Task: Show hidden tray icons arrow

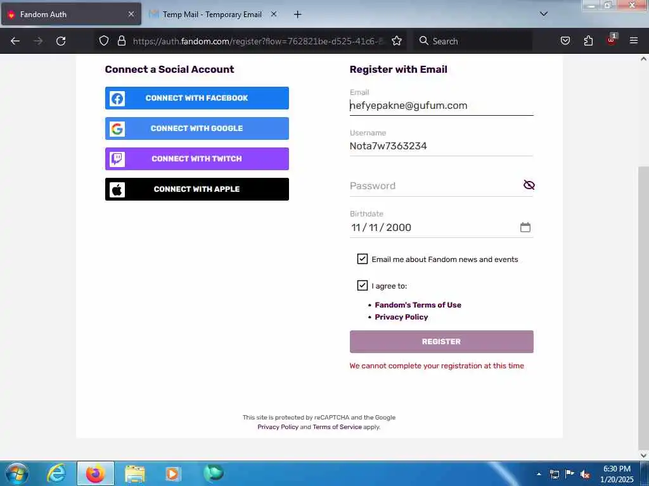Action: (x=539, y=474)
